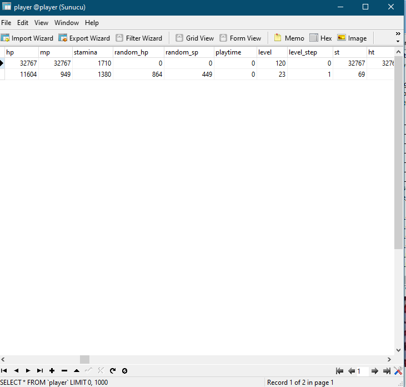Go to previous page
This screenshot has height=387, width=406.
pos(352,371)
